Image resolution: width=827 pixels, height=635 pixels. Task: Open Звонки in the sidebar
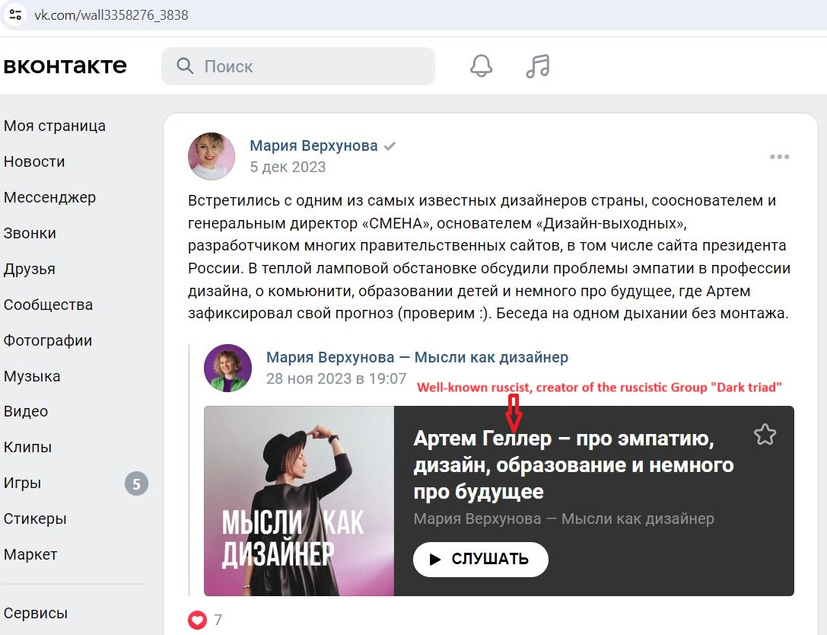pos(30,233)
